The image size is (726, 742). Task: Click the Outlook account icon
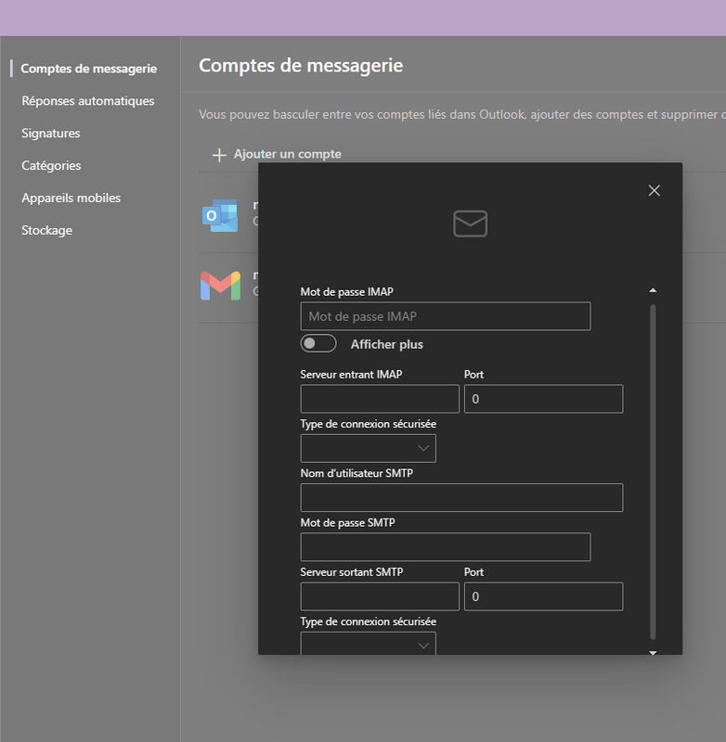[220, 216]
